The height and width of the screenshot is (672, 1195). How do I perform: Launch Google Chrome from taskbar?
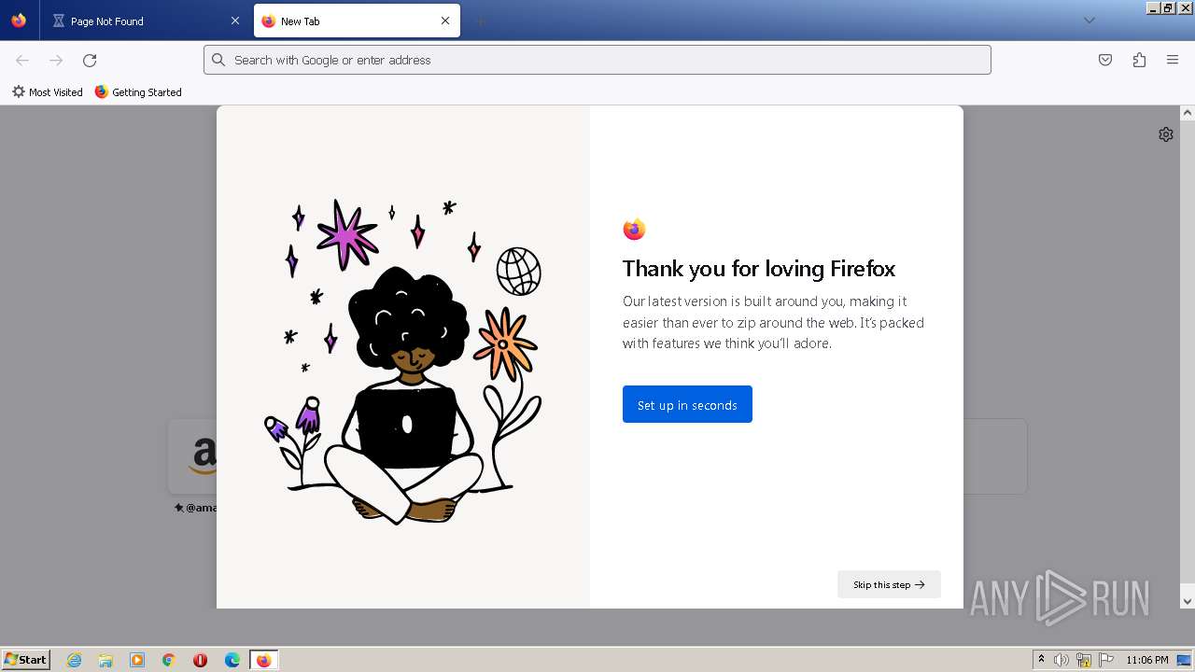pyautogui.click(x=169, y=660)
